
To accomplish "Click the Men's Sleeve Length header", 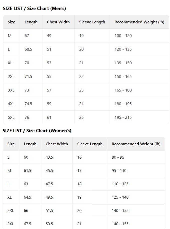I will (x=92, y=22).
